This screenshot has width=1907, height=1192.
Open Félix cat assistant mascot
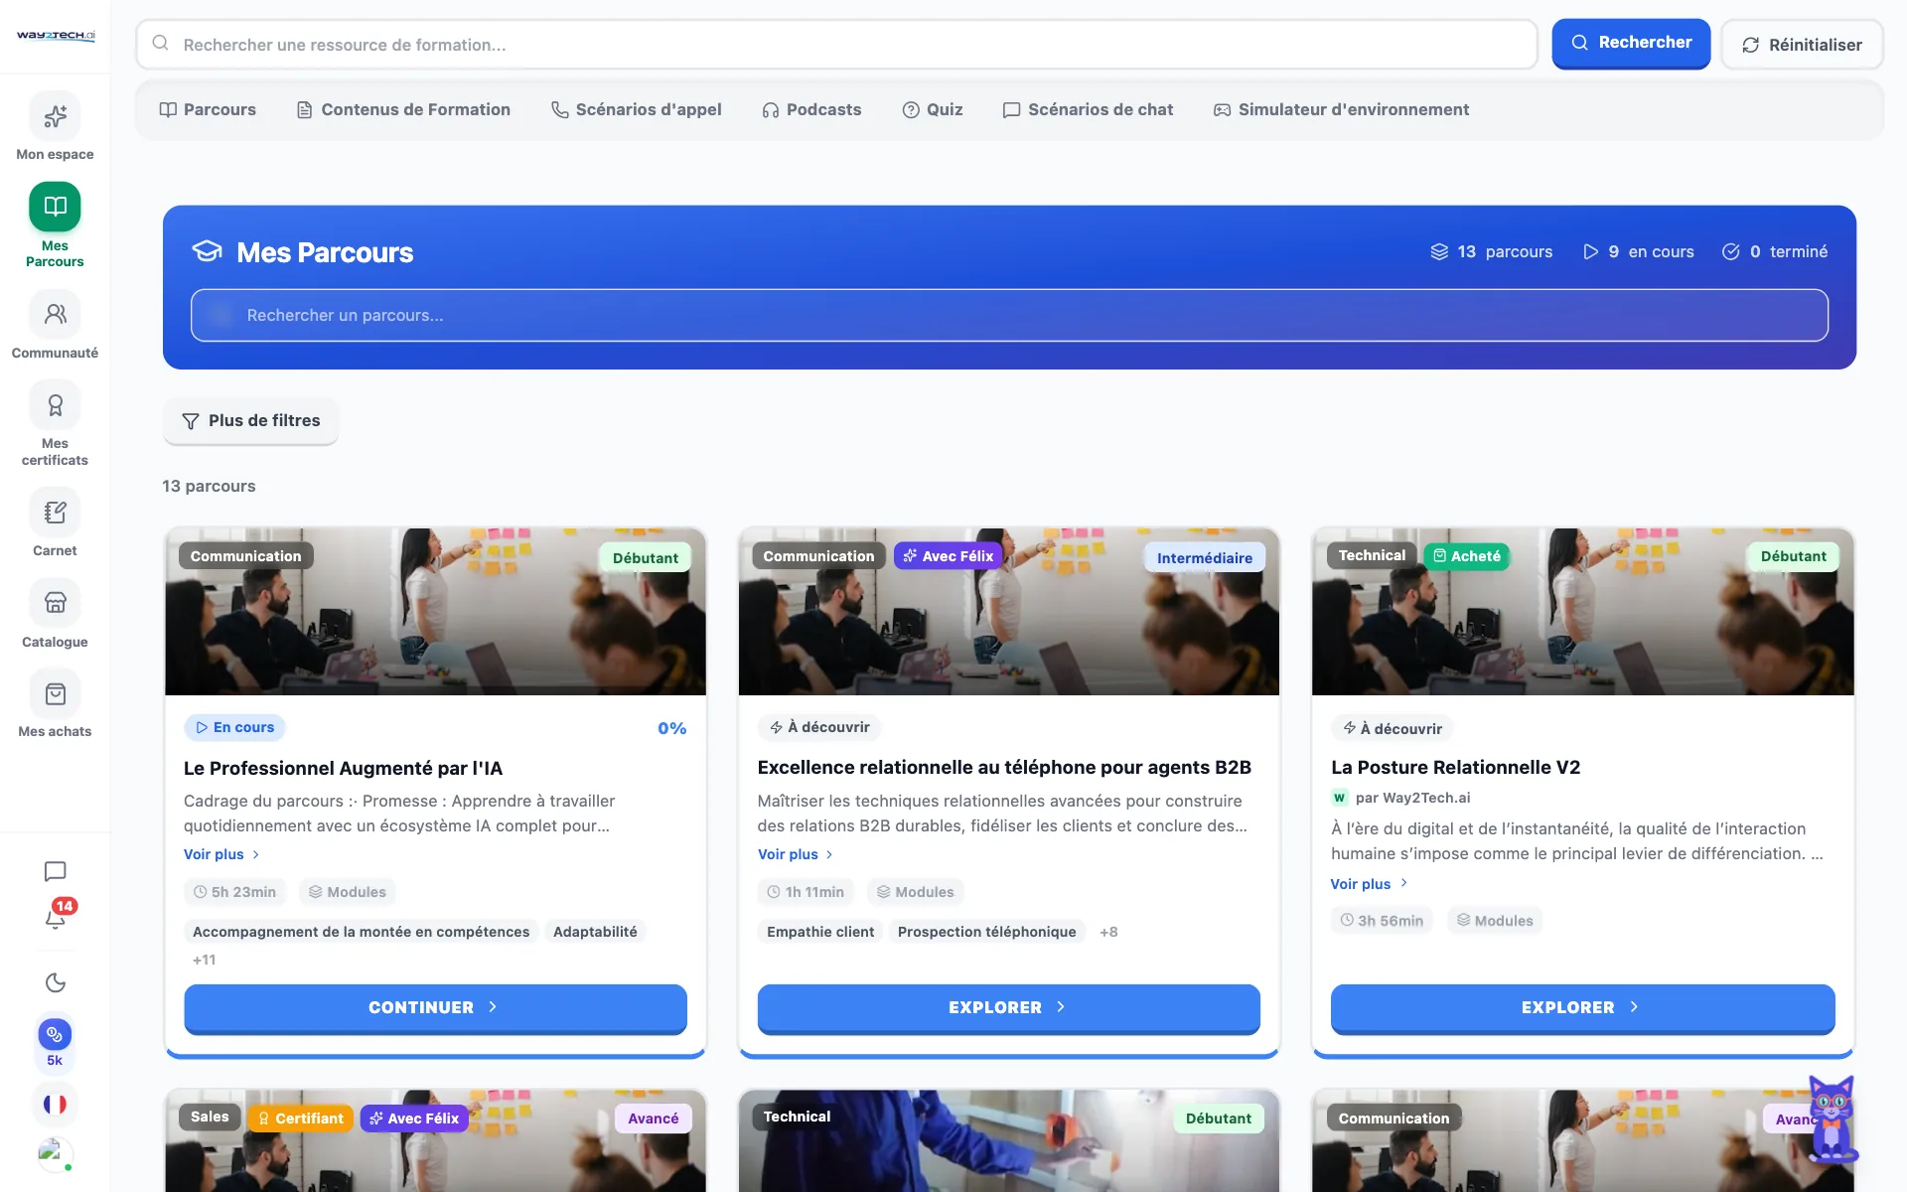point(1832,1118)
